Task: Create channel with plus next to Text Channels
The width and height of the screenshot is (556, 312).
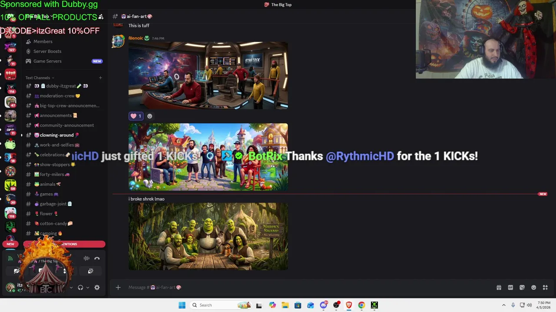Action: tap(100, 78)
